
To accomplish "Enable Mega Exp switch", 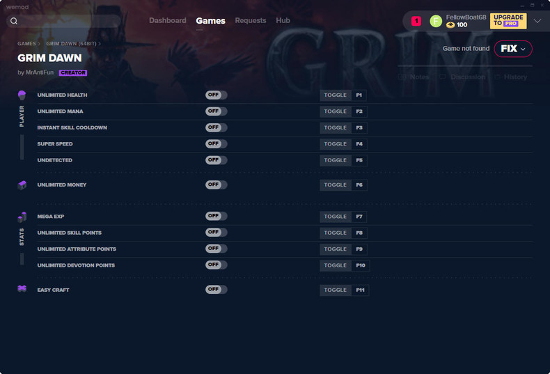I will pos(217,216).
